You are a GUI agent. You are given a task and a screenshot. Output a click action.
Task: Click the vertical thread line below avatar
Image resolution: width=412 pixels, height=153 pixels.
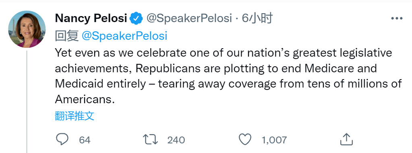[x=27, y=102]
